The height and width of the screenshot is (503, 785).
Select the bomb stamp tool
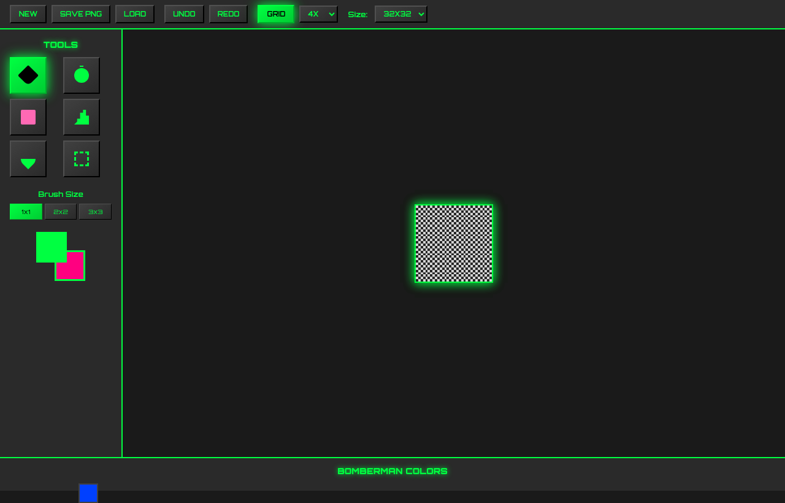[81, 75]
